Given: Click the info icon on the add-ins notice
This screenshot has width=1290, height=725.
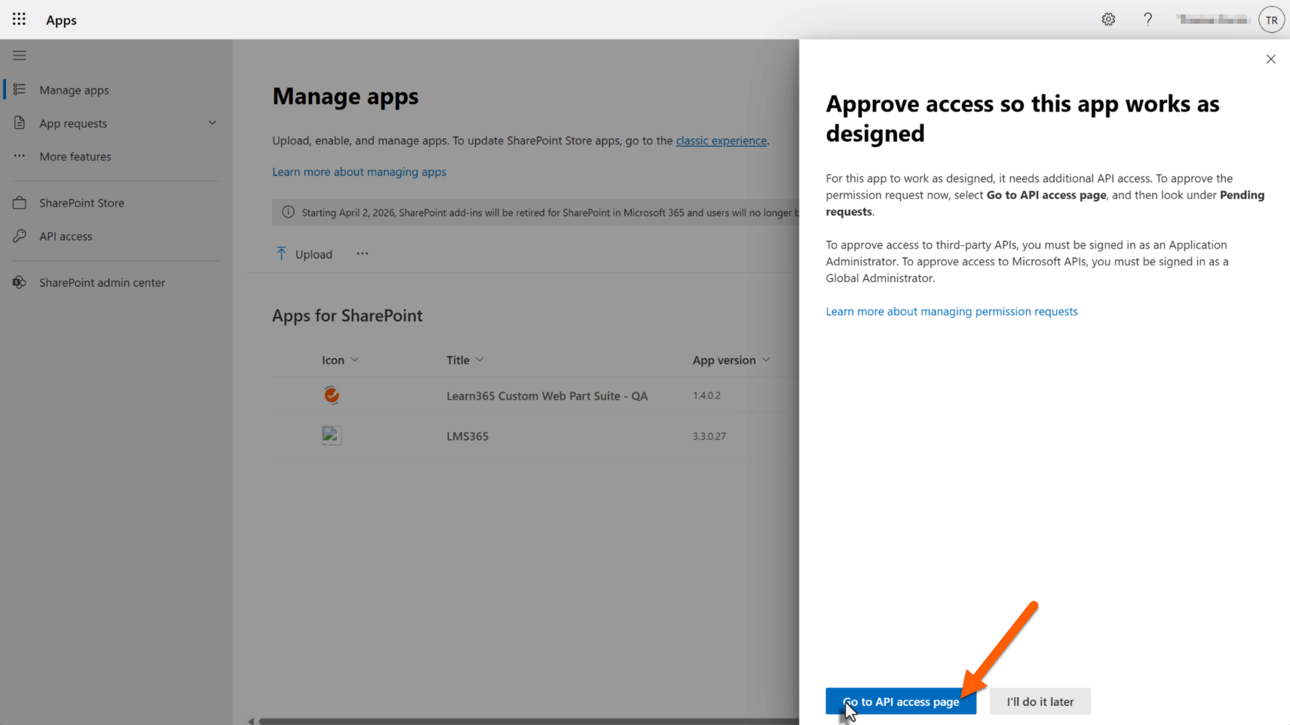Looking at the screenshot, I should [x=288, y=212].
